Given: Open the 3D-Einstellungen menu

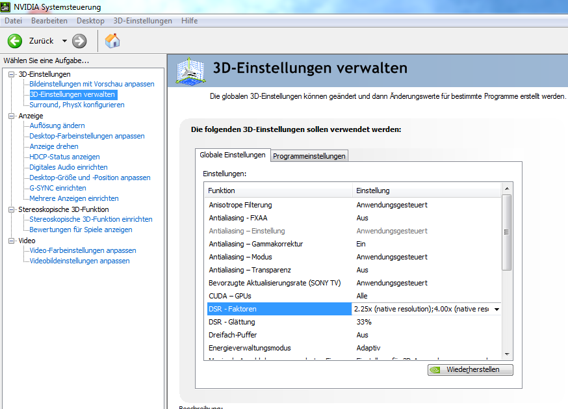Looking at the screenshot, I should point(143,21).
